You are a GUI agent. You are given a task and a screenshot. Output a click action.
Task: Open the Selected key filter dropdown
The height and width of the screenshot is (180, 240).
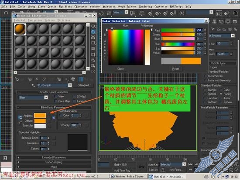click(184, 164)
